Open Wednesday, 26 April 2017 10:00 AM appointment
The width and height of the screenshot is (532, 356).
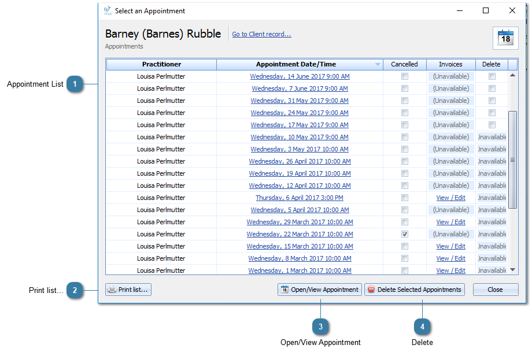[x=300, y=161]
